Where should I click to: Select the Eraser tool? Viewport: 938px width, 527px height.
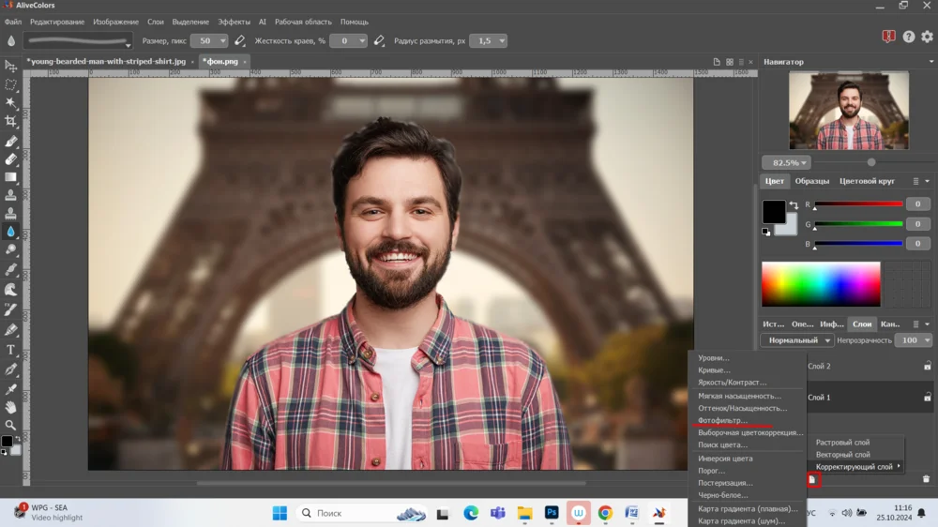pyautogui.click(x=10, y=159)
